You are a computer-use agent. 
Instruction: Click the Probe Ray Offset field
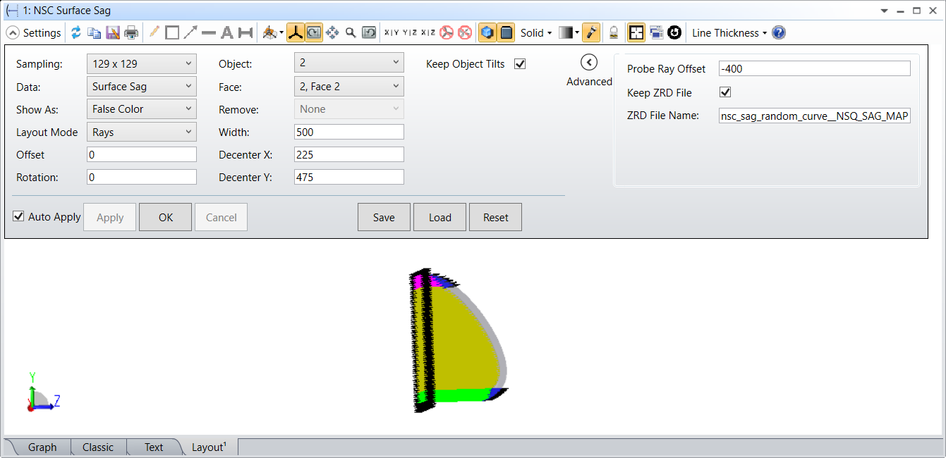tap(815, 68)
